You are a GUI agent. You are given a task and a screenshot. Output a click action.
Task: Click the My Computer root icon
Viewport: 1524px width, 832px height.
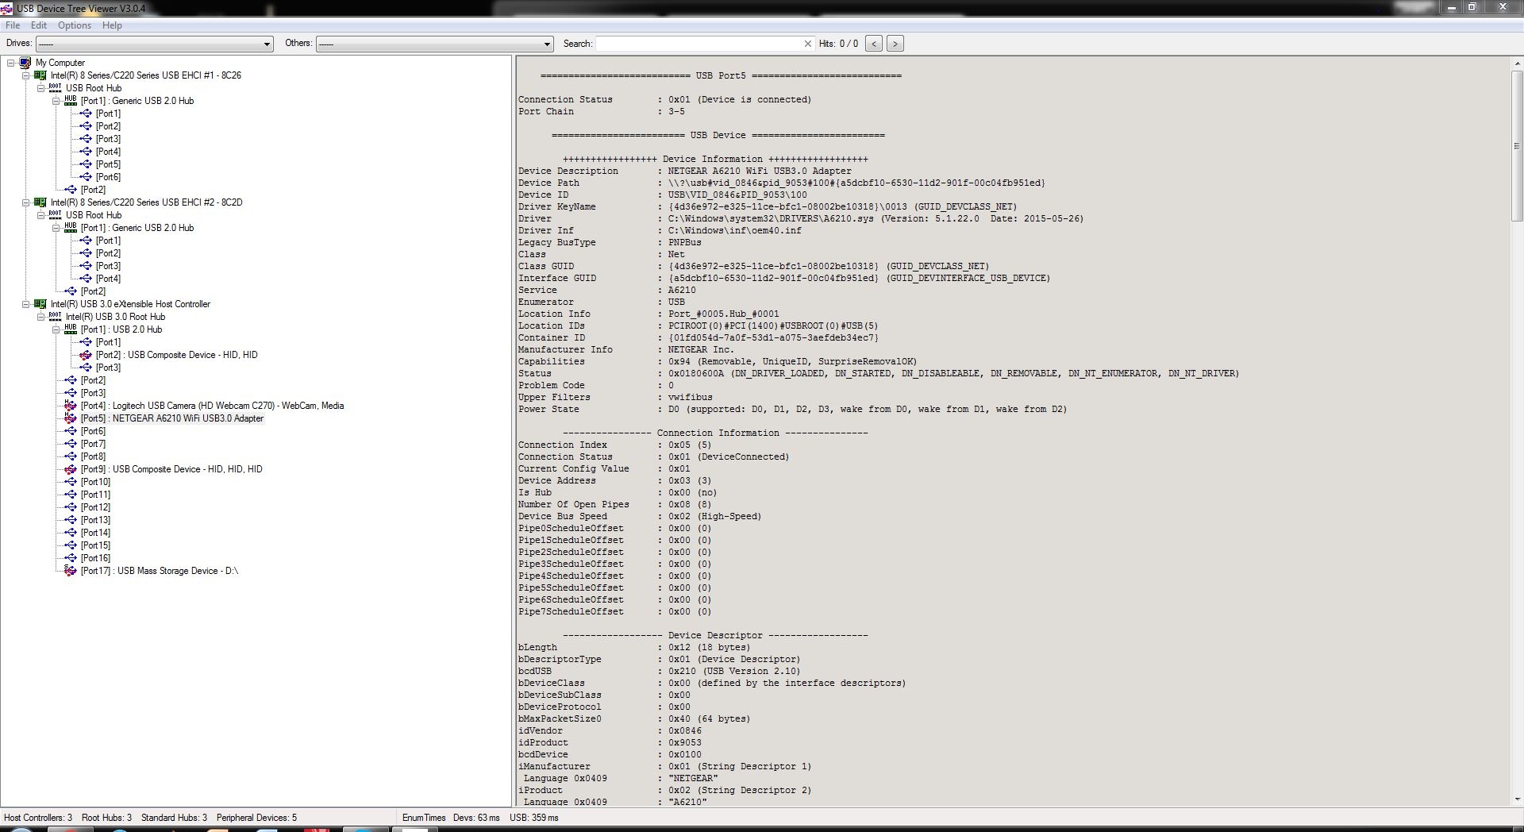pyautogui.click(x=25, y=63)
